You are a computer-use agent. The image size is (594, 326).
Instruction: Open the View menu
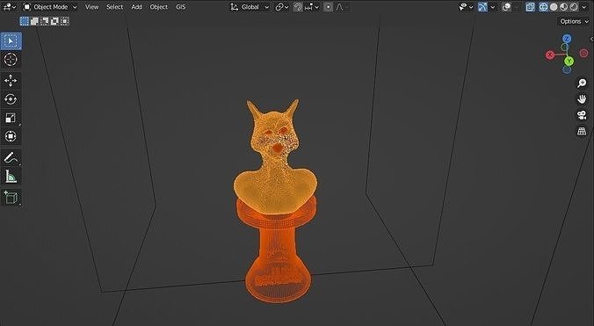(91, 7)
